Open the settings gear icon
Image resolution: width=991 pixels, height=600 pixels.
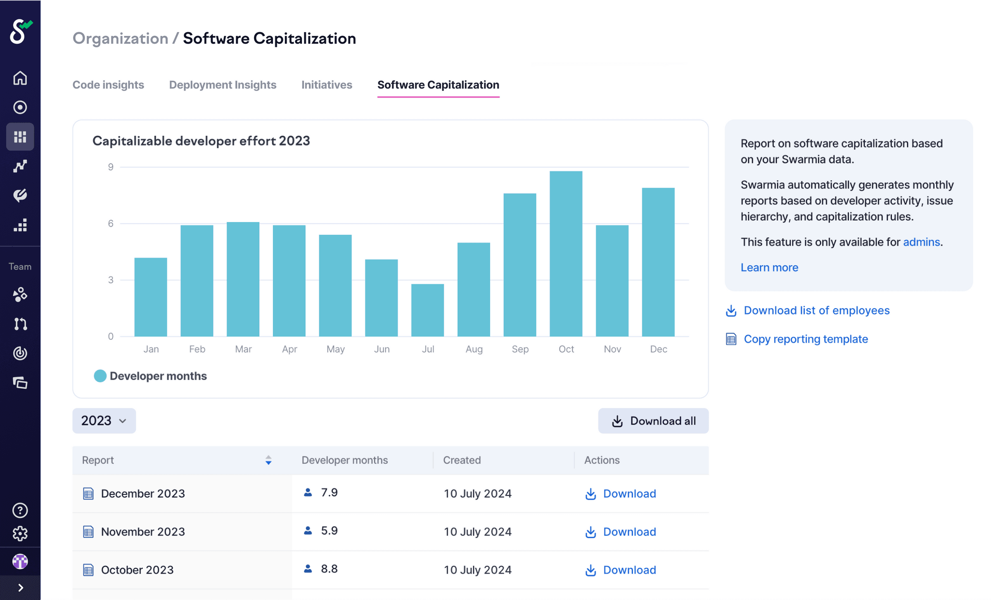click(x=20, y=534)
